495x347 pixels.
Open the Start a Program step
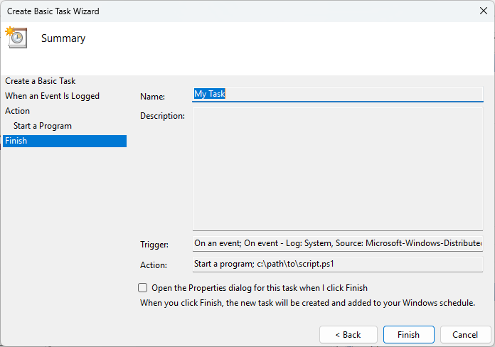click(x=43, y=126)
